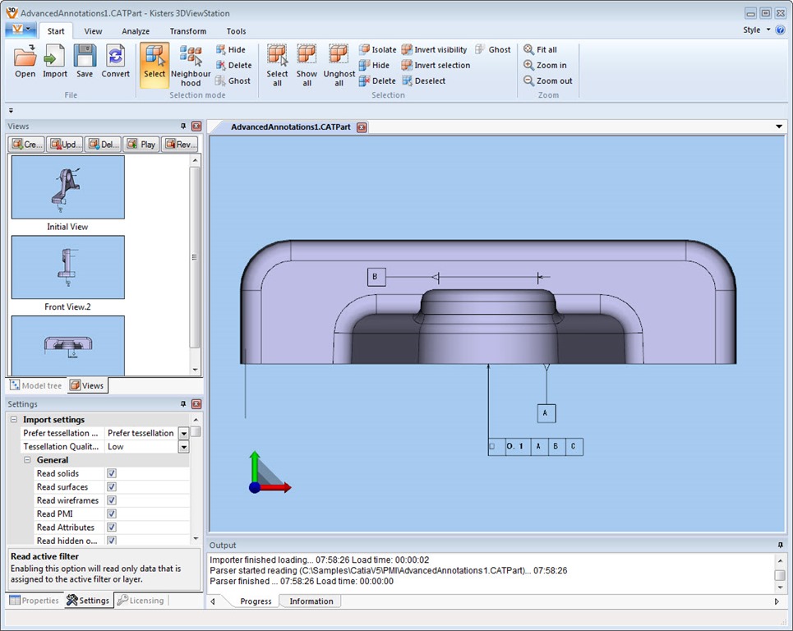793x631 pixels.
Task: Choose Ghost in Selection mode group
Action: pyautogui.click(x=233, y=81)
